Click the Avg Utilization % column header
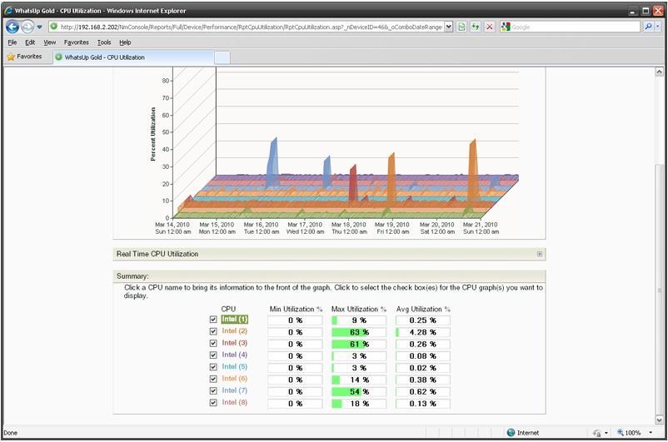Image resolution: width=668 pixels, height=442 pixels. (423, 309)
